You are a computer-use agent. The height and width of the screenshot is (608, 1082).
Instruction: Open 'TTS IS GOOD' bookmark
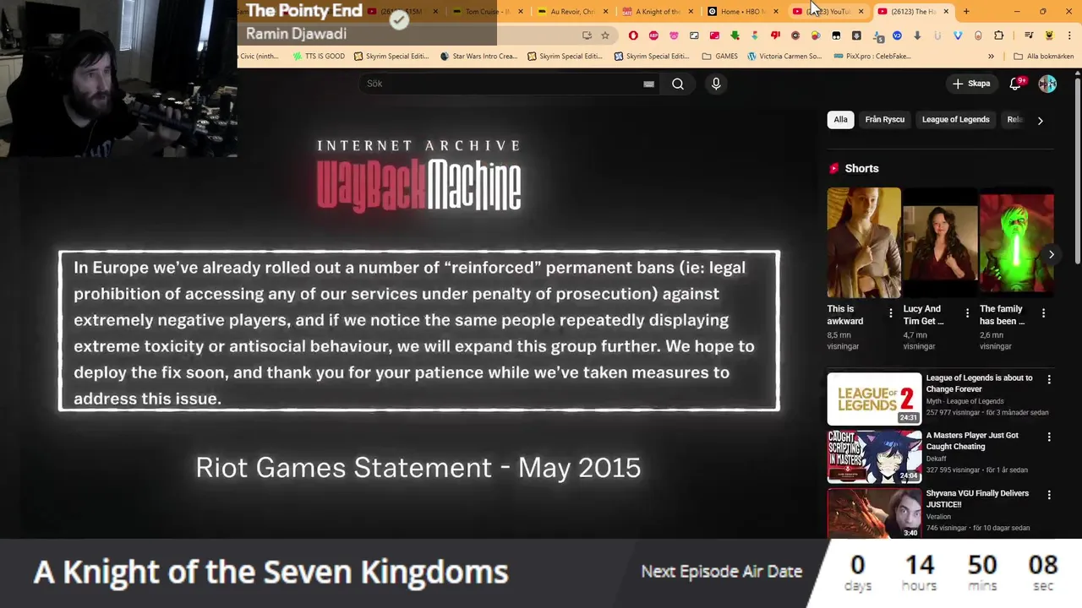pyautogui.click(x=319, y=57)
